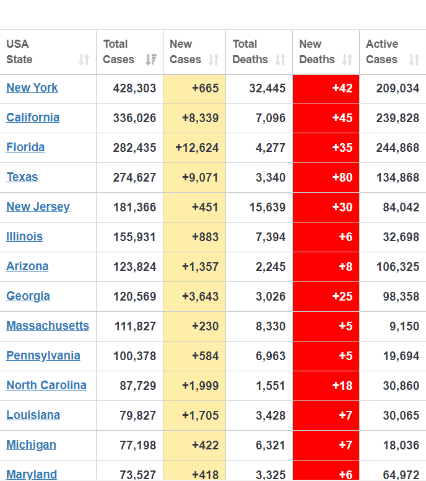
Task: Click Texas red +80 new deaths cell
Action: pyautogui.click(x=326, y=177)
